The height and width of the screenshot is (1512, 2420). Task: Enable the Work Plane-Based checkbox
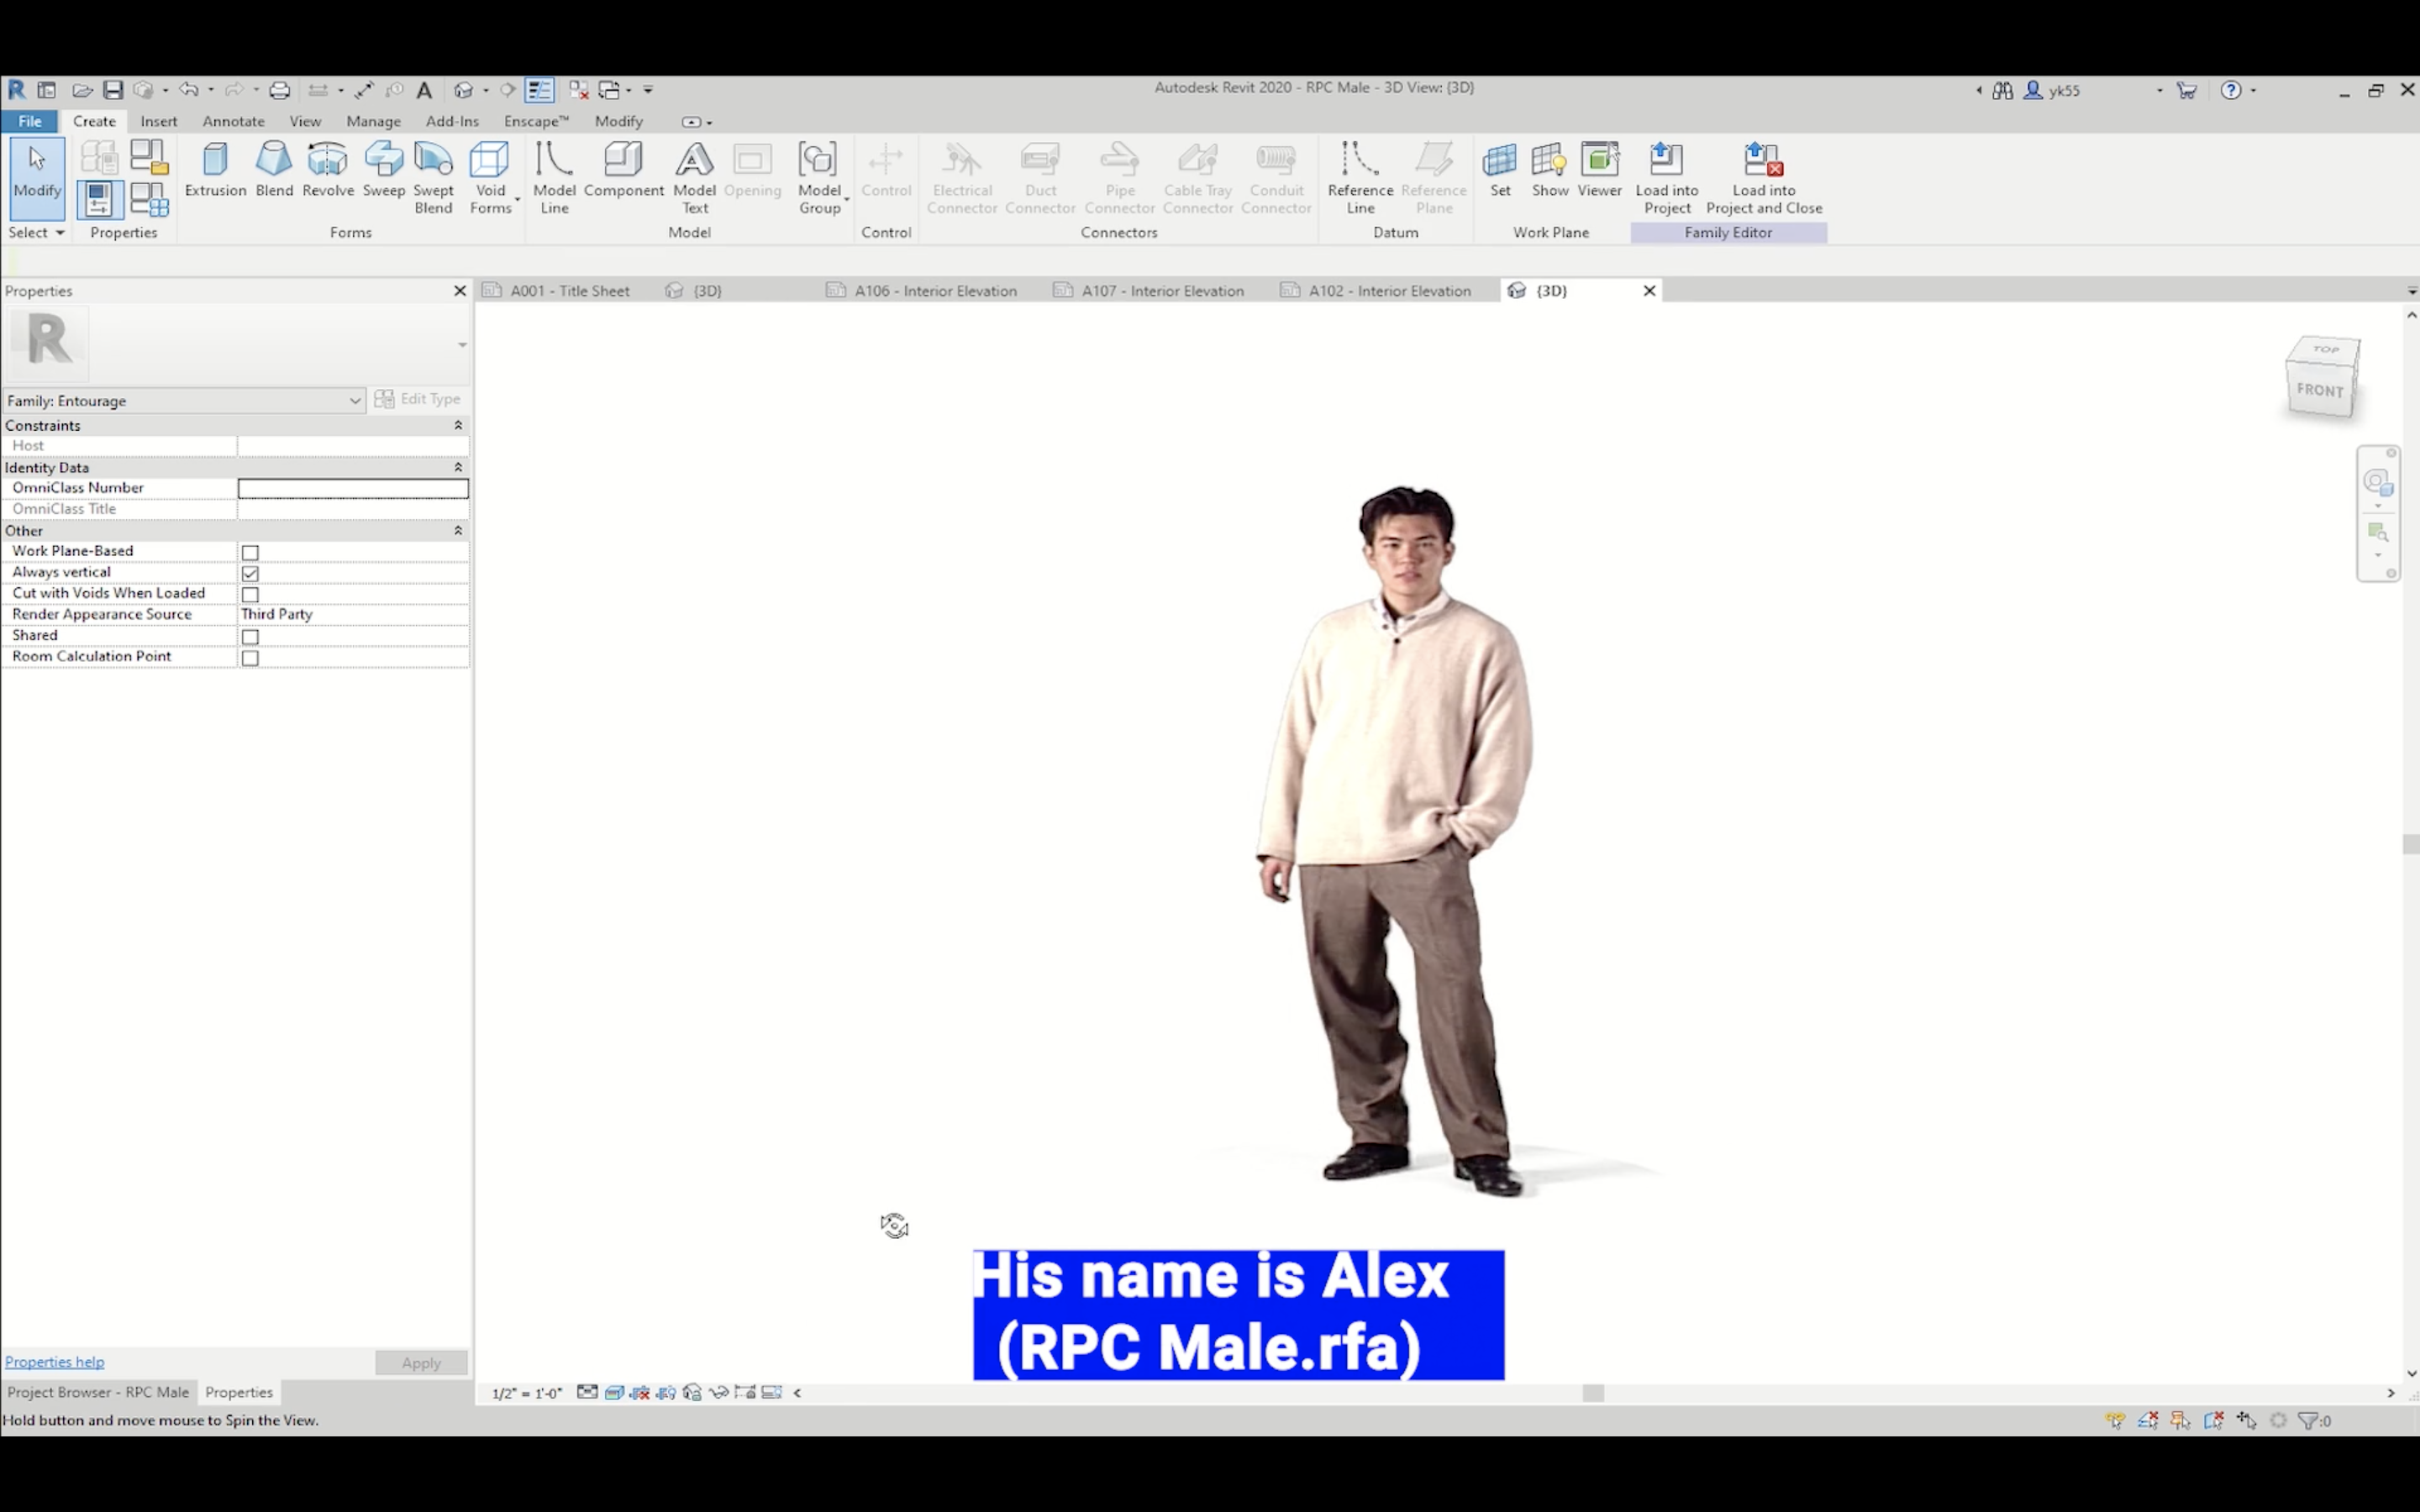(250, 552)
